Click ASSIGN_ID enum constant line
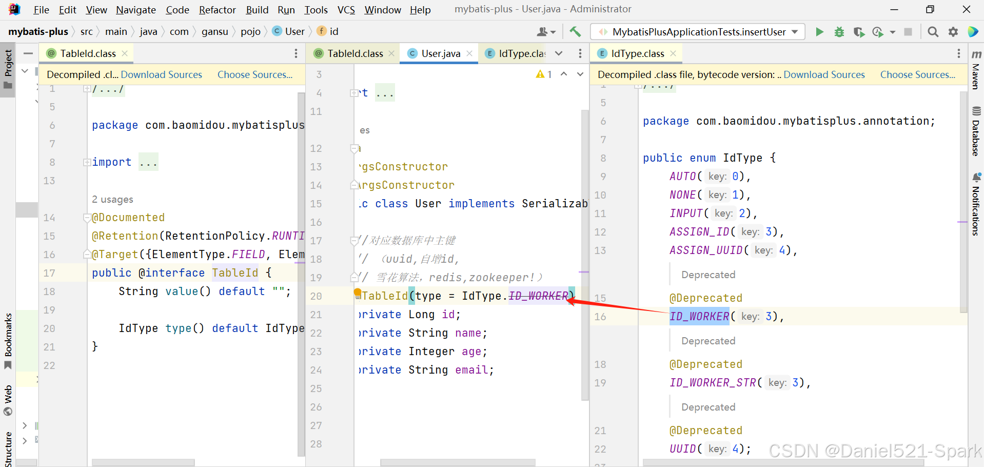This screenshot has height=467, width=984. 700,232
